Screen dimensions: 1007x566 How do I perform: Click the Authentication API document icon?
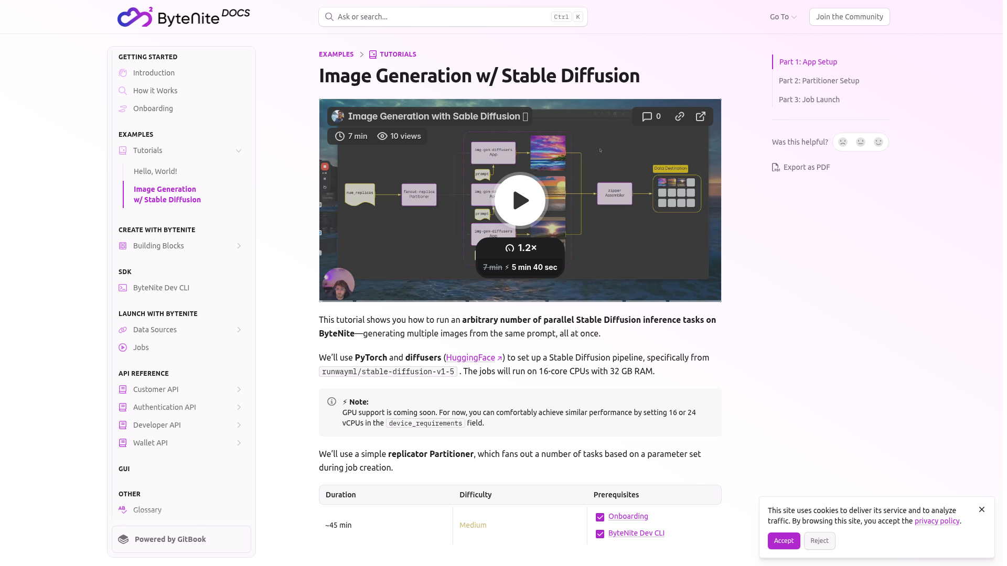[x=123, y=407]
